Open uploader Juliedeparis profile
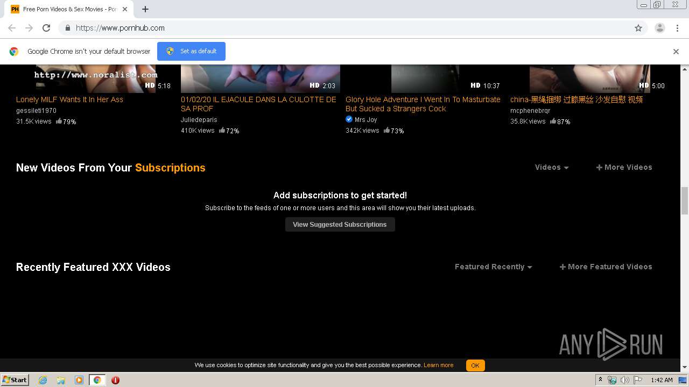This screenshot has width=689, height=387. coord(199,120)
